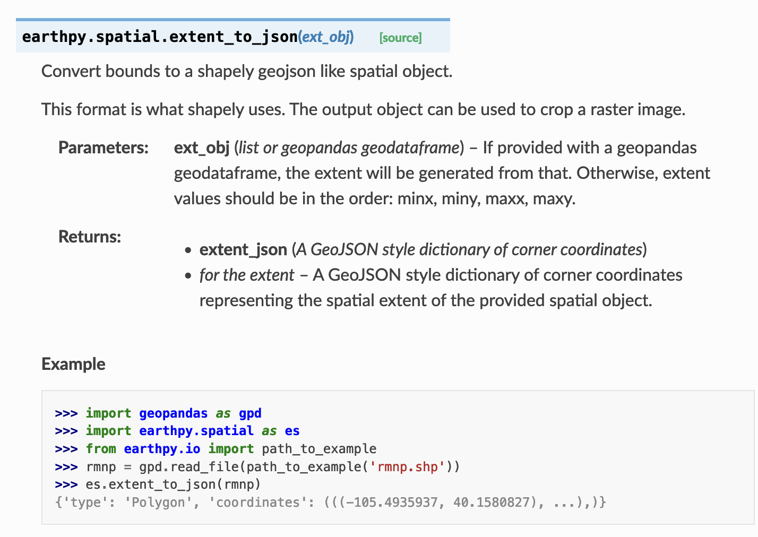The width and height of the screenshot is (758, 537).
Task: Click the italic 'for the extent' bullet text
Action: click(247, 275)
